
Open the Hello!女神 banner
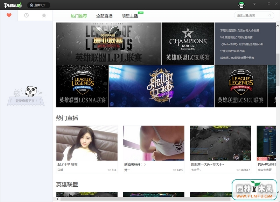(x=162, y=86)
